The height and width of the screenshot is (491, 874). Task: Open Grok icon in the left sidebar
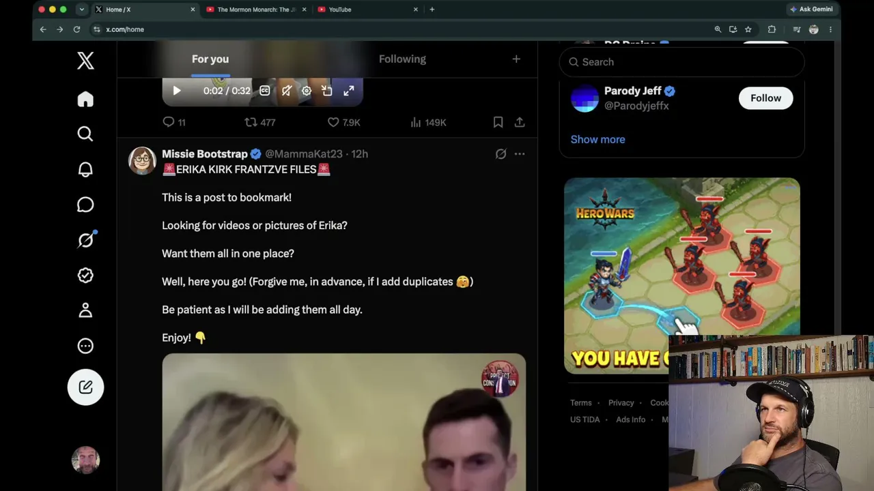85,240
